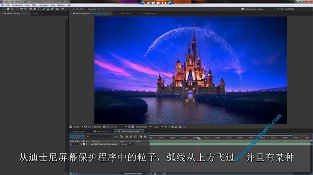Hide the Walt Disney Pictures.mp4 layer
Image resolution: width=313 pixels, height=175 pixels.
pos(71,144)
